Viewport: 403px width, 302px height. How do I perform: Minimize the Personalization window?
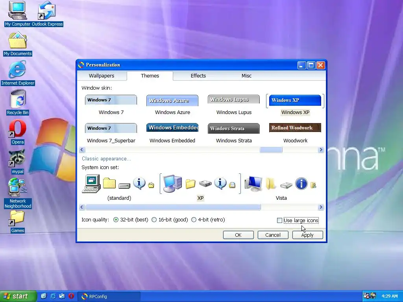(301, 65)
